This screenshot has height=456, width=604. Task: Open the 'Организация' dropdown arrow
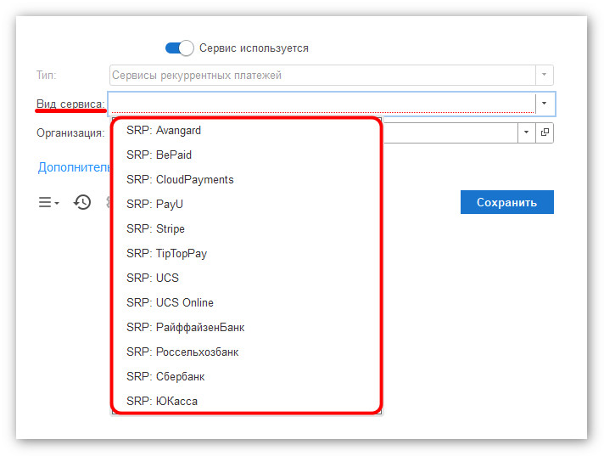526,132
